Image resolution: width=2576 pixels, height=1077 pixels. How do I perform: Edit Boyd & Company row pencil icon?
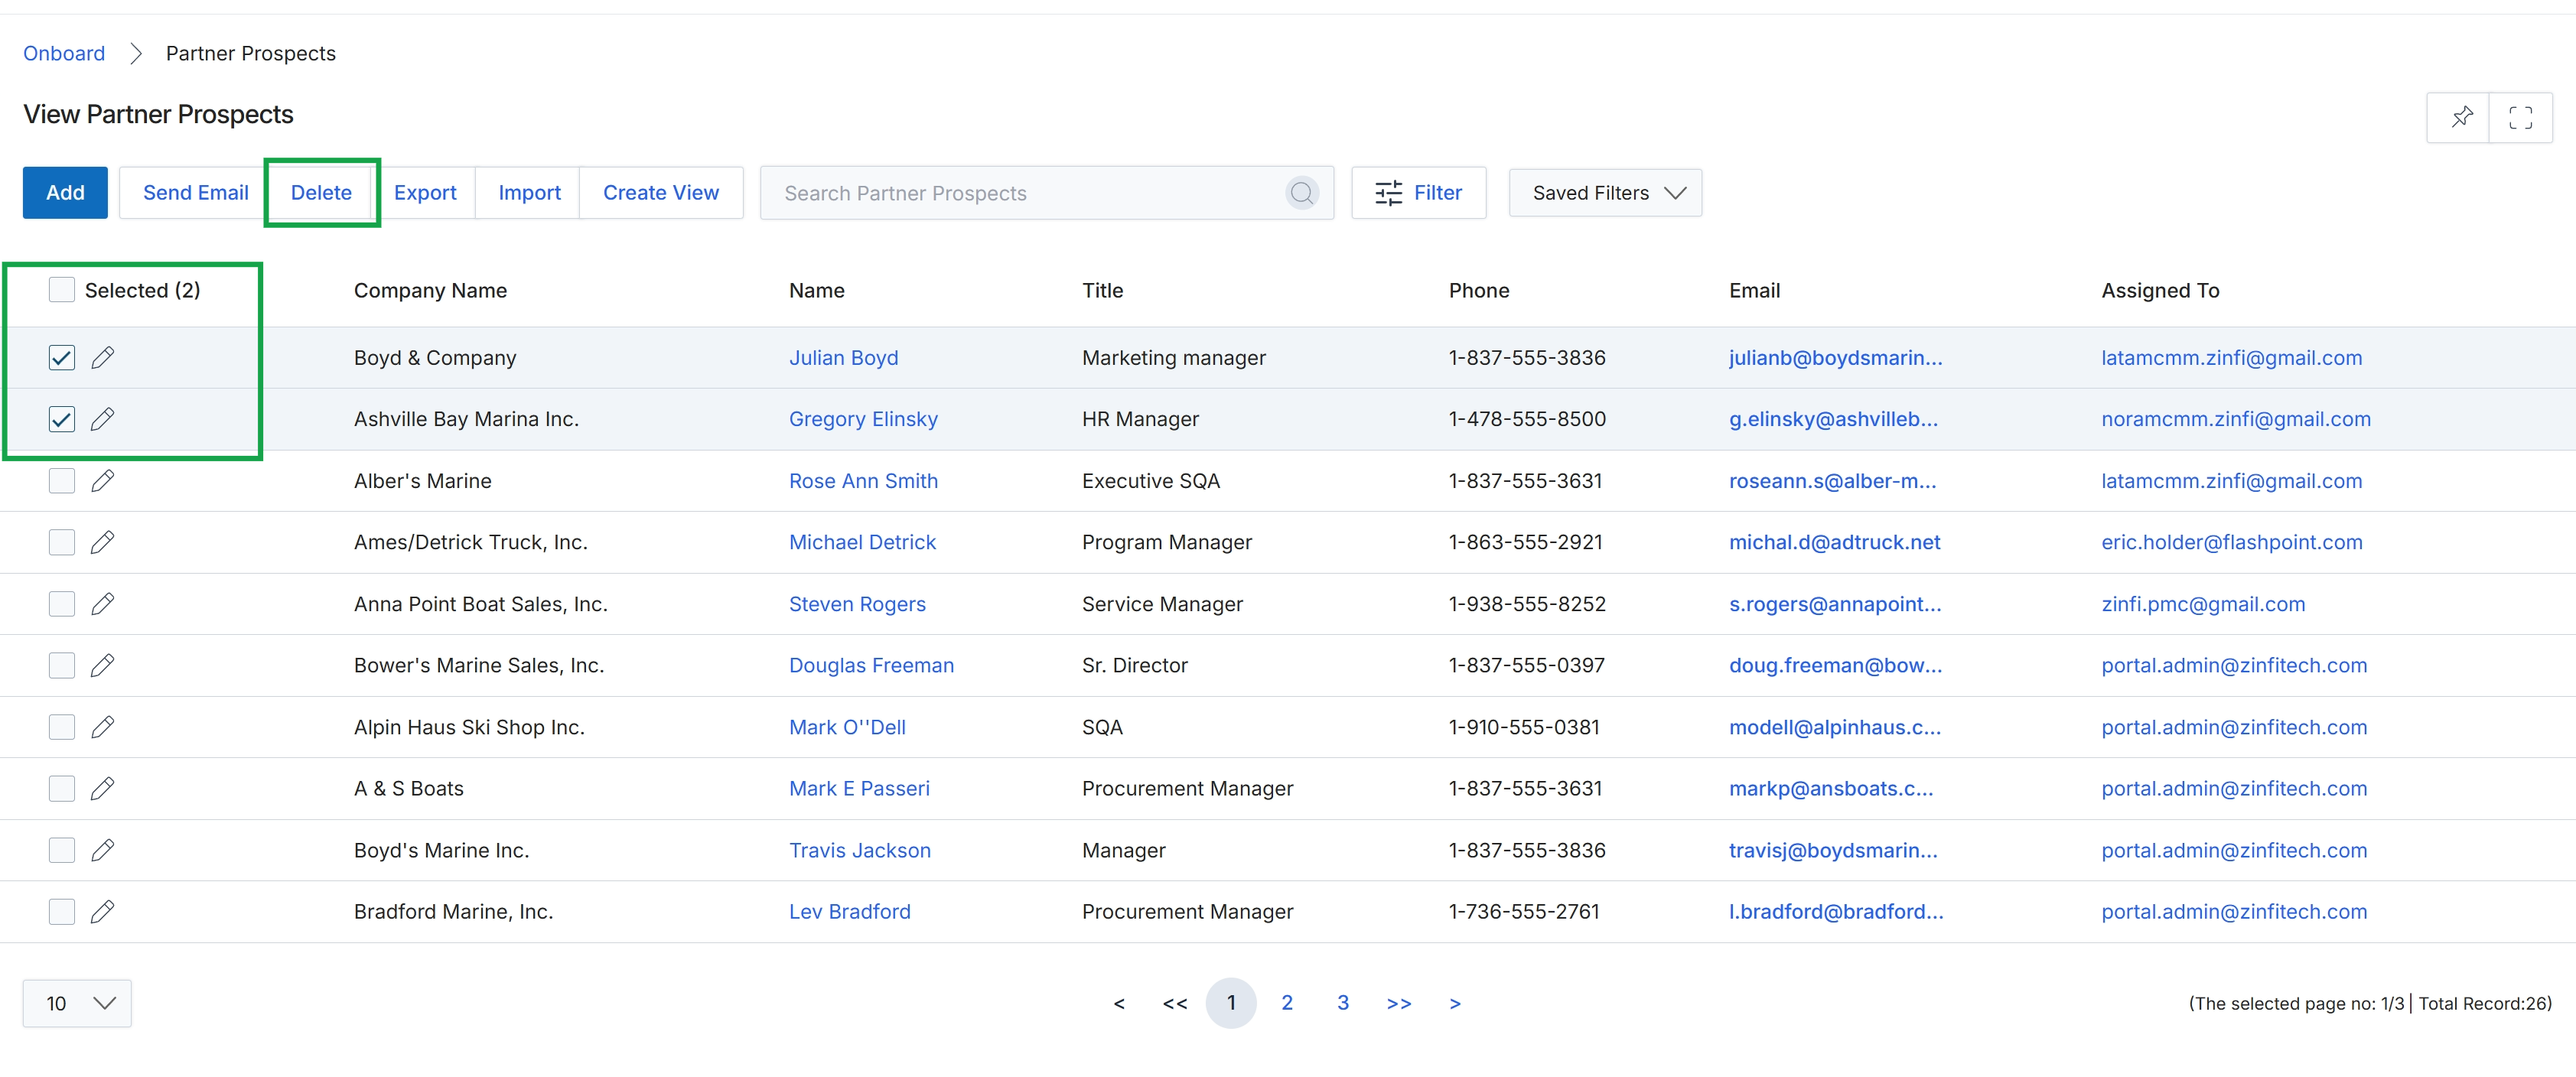click(x=102, y=358)
